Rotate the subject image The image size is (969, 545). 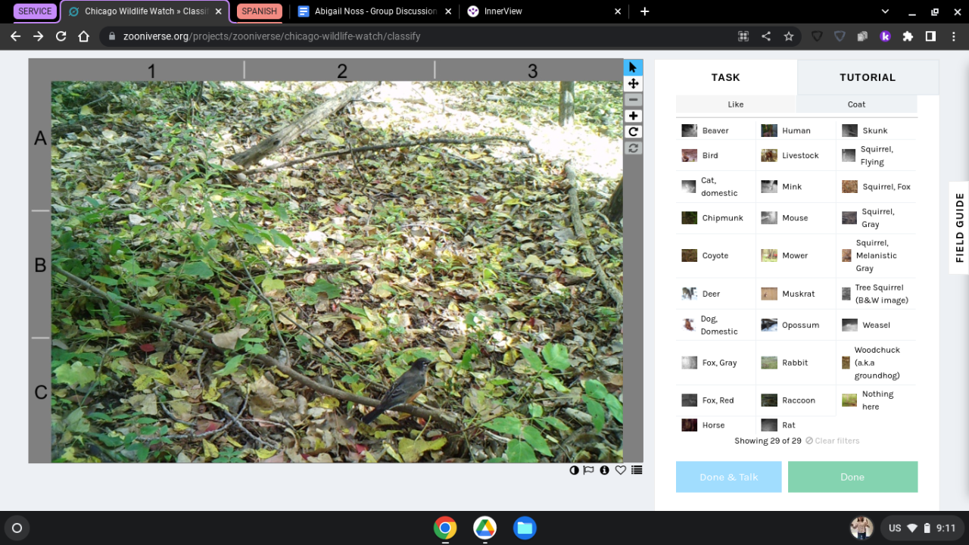634,132
